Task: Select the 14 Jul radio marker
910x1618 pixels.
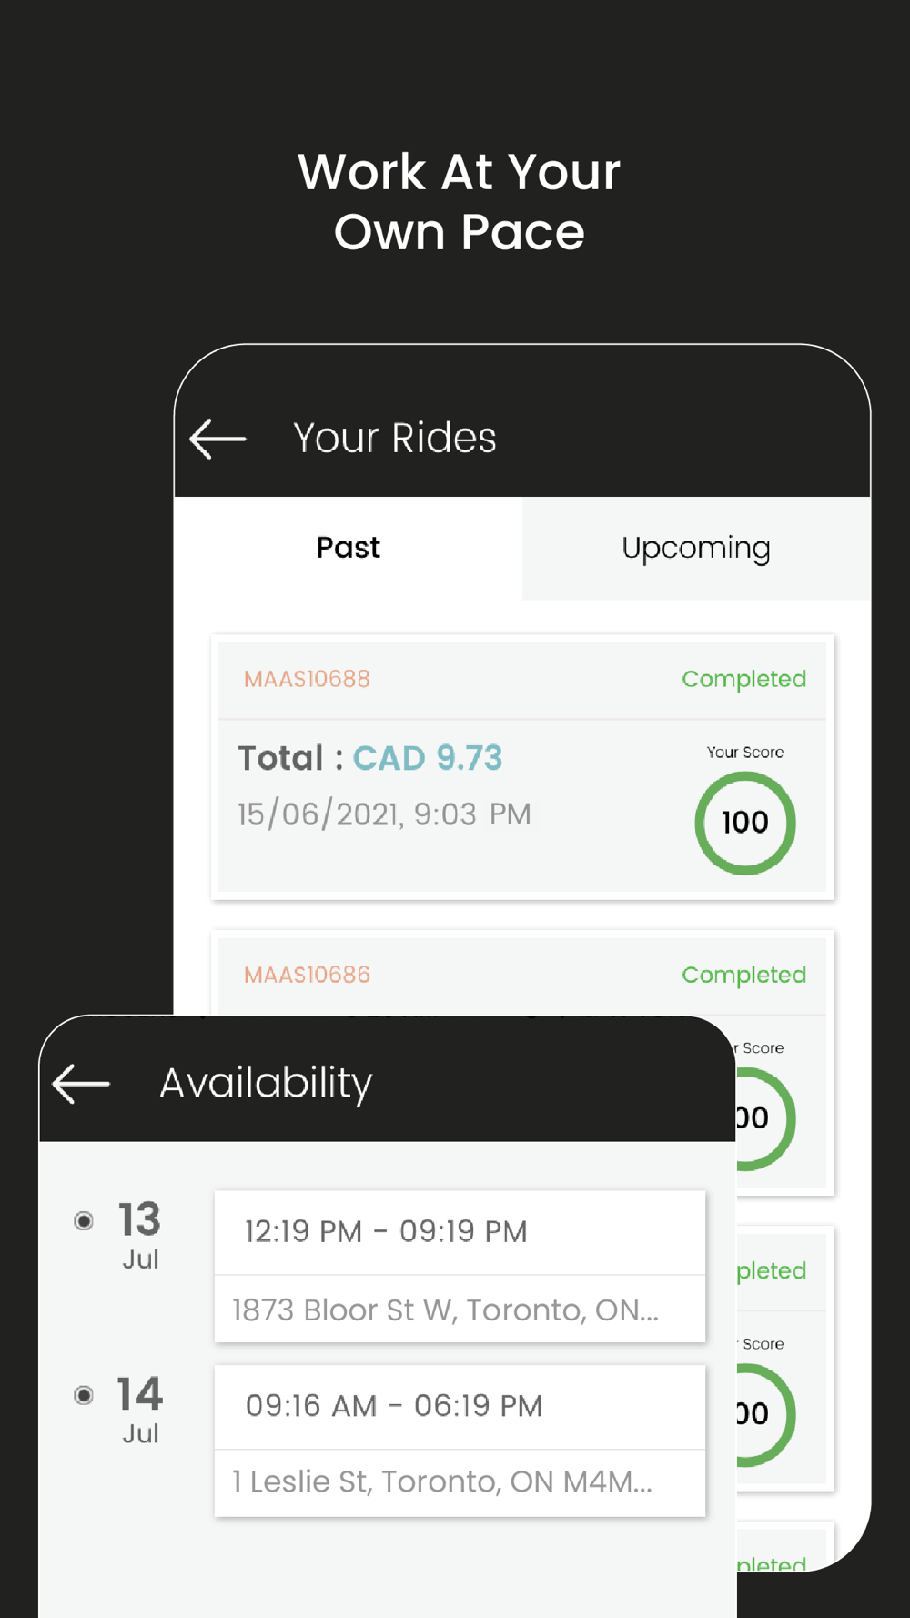Action: point(84,1395)
